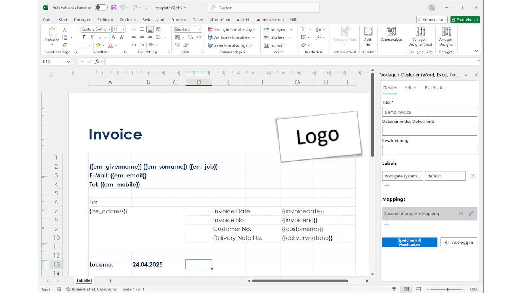The image size is (522, 293).
Task: Remove the docugate.system label with X icon
Action: coord(472,176)
